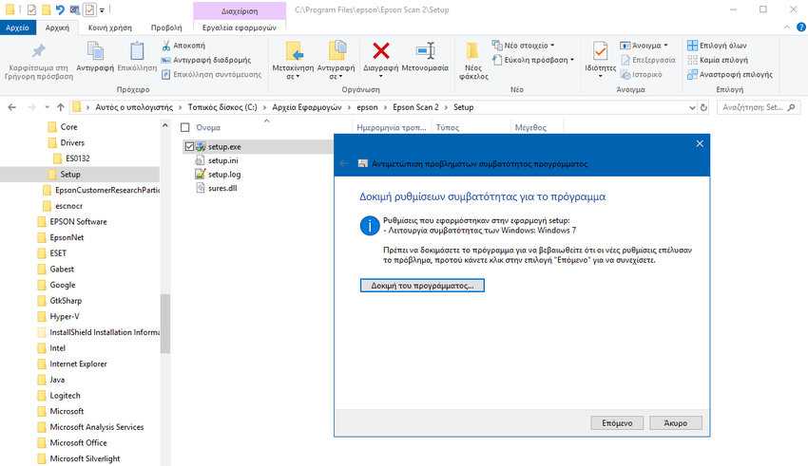Click the Διαχείριση contextual tab

click(240, 10)
